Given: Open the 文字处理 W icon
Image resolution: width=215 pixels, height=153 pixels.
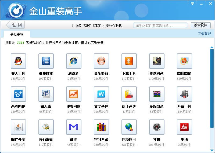Looking at the screenshot, I should pos(102,94).
